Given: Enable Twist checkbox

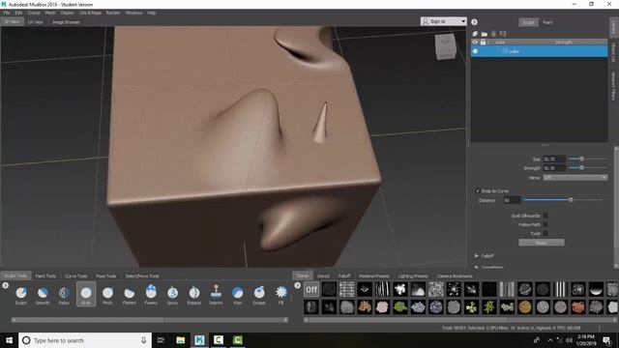Looking at the screenshot, I should click(545, 233).
